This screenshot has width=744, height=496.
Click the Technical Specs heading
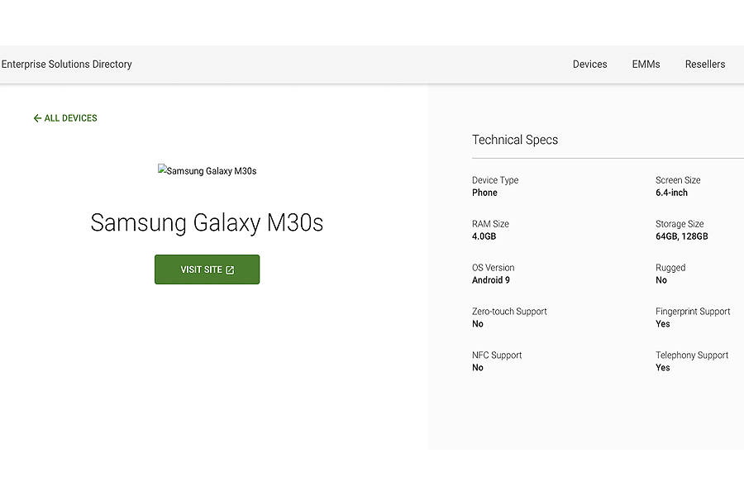[x=515, y=140]
